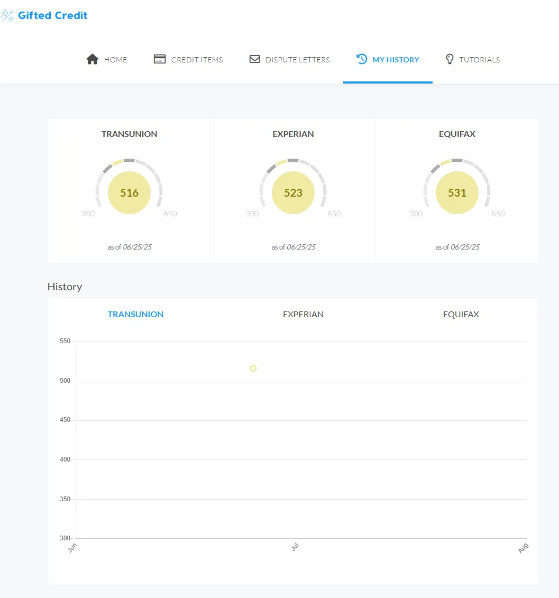
Task: Click the as of date under Experian
Action: coord(294,247)
